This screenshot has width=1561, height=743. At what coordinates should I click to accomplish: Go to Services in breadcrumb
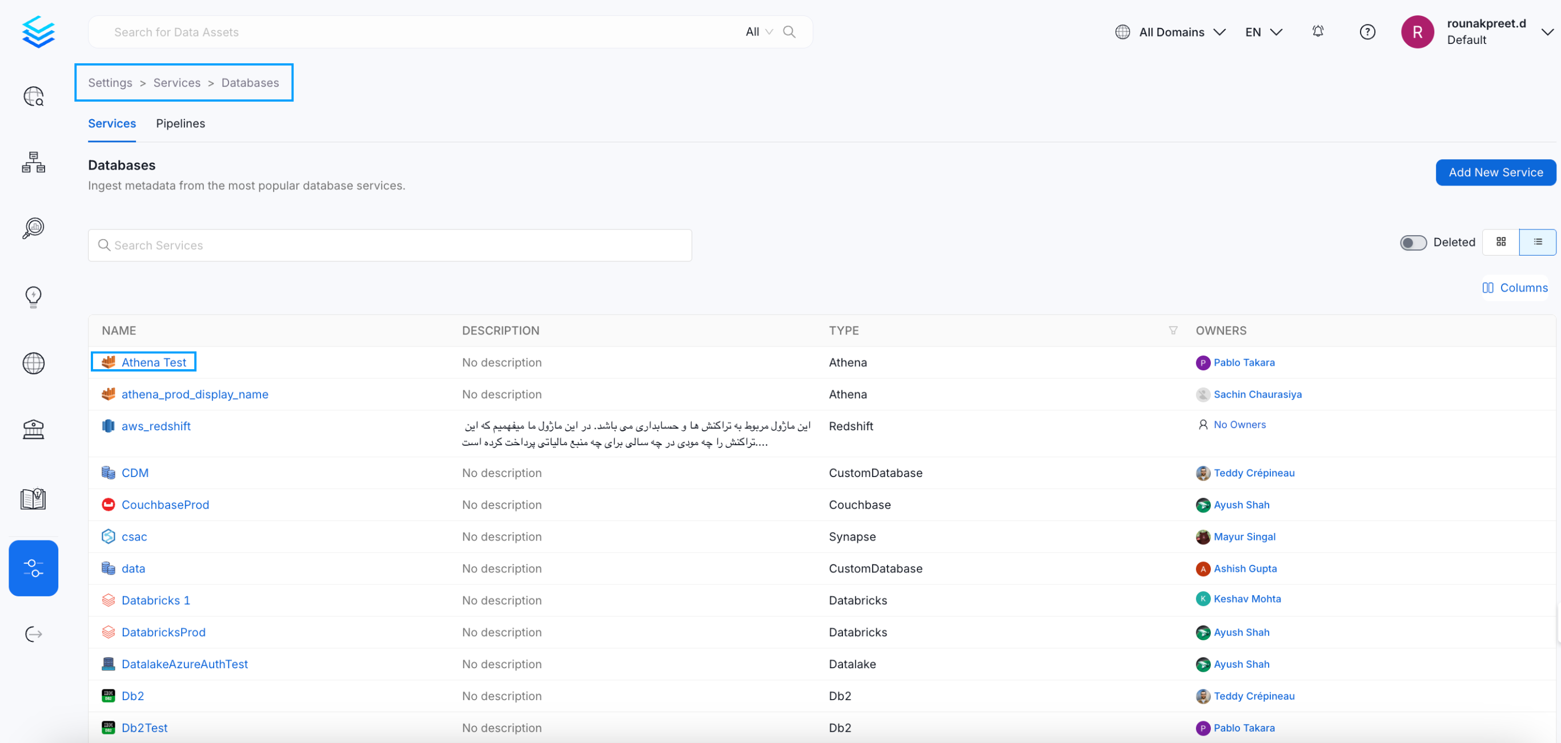176,83
